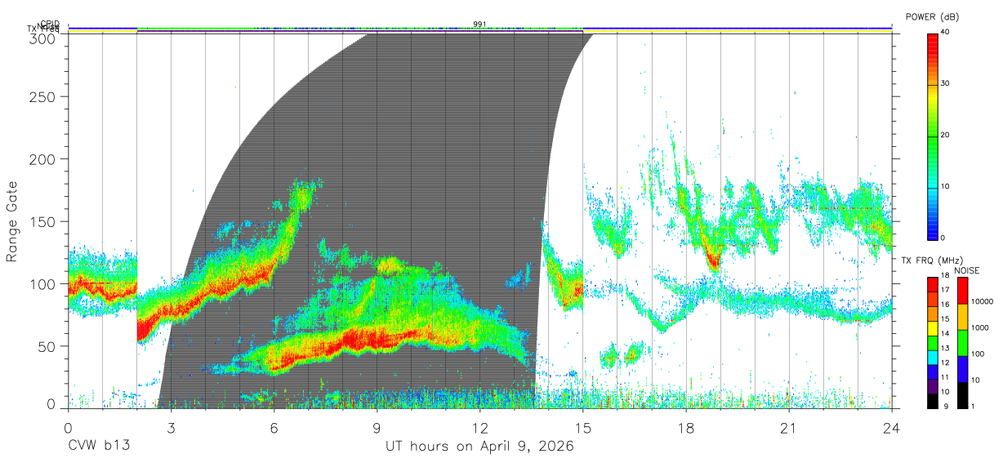Select the 13 label on TX FRQ scale
1003x463 pixels.
(x=944, y=349)
